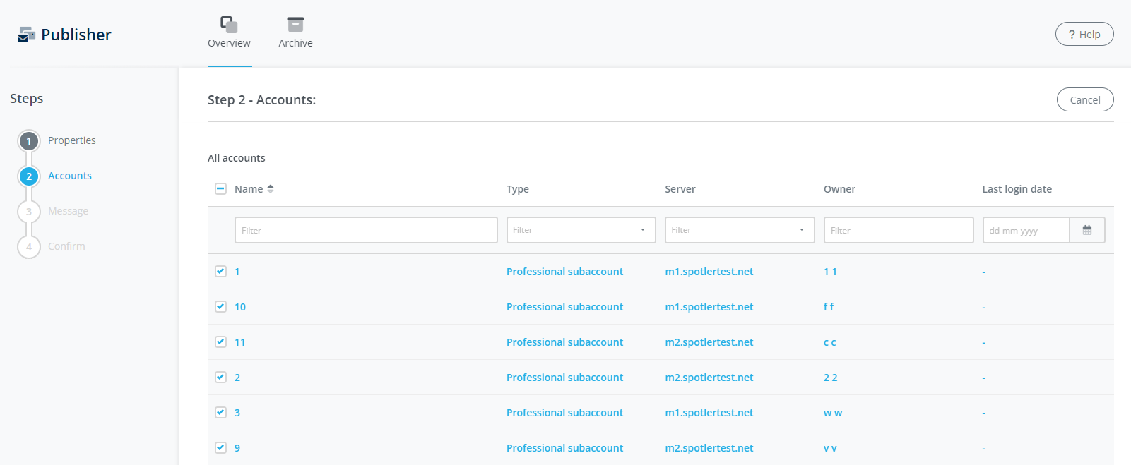
Task: Focus the Owner filter input
Action: point(899,230)
